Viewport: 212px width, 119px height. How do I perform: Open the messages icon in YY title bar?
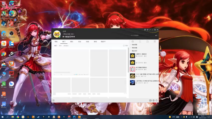pos(145,30)
